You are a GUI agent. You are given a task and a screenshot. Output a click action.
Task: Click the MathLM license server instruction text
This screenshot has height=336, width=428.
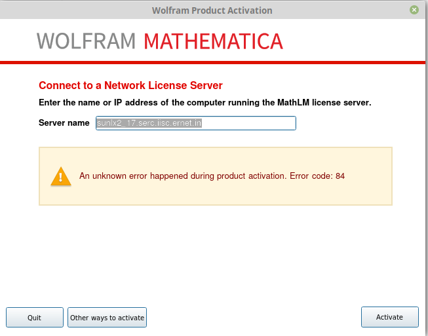205,103
